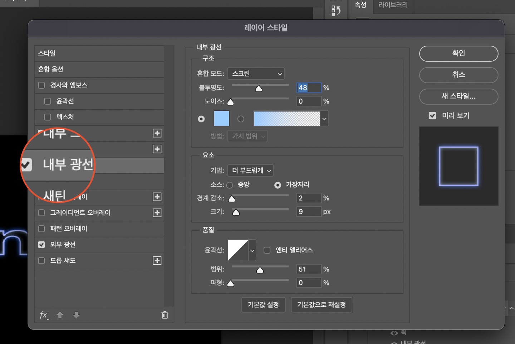Uncheck the 외부 광선 checkbox
Screen dimensions: 515x344
click(x=41, y=245)
